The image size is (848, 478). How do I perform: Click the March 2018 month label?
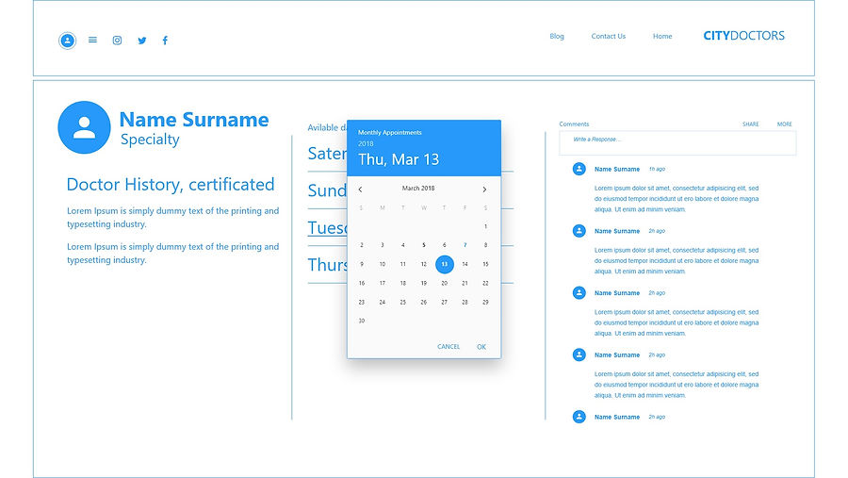click(418, 189)
